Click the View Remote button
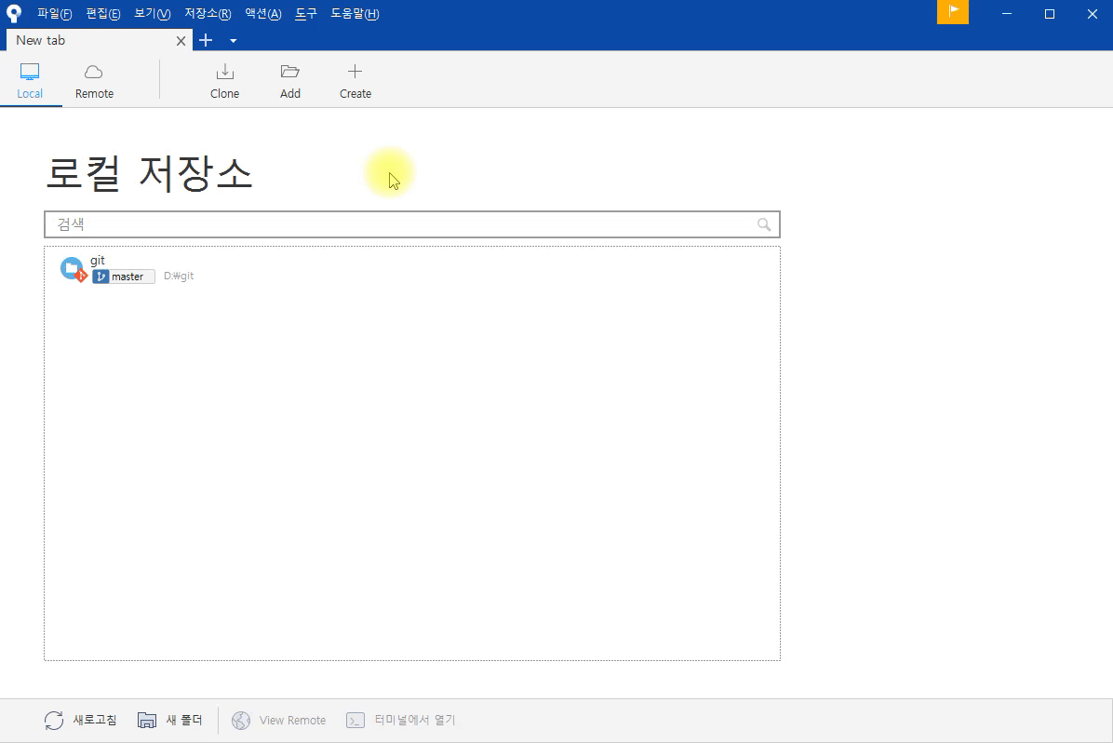This screenshot has width=1113, height=743. [x=279, y=721]
